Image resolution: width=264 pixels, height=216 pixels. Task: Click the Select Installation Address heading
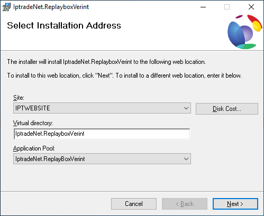pyautogui.click(x=64, y=25)
